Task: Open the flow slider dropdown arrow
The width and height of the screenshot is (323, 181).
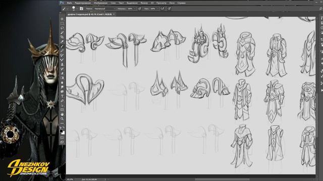Action: [157, 9]
